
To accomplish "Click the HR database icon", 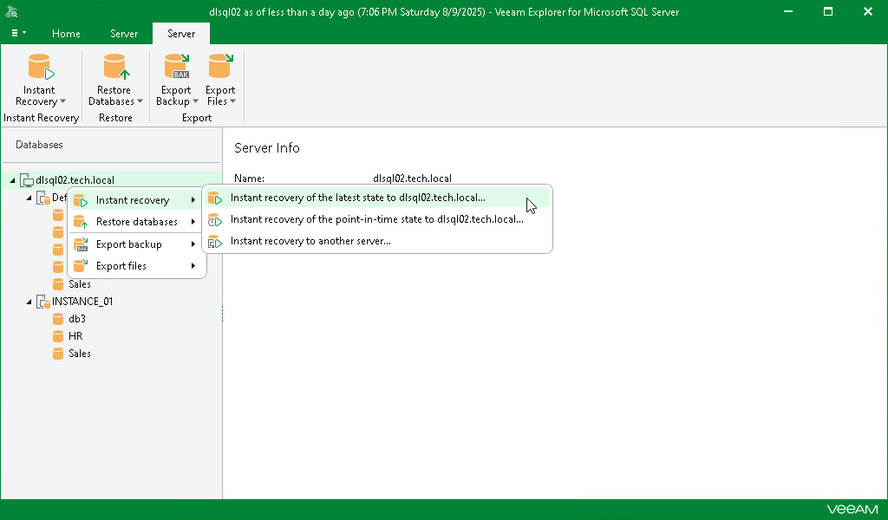I will coord(58,336).
